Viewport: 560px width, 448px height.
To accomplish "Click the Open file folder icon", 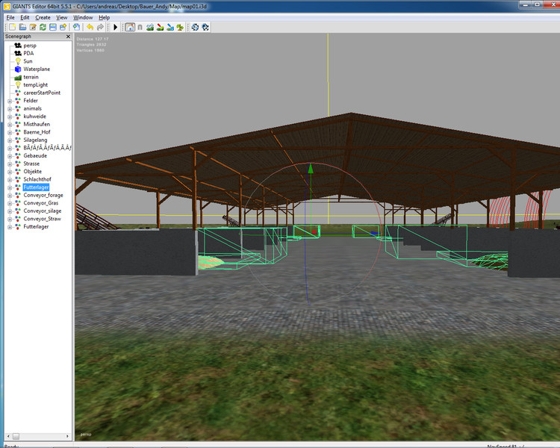I will [22, 27].
